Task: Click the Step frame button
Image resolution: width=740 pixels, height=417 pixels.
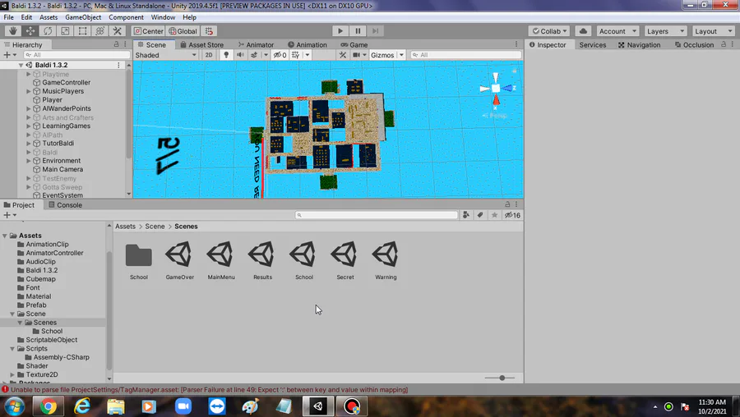Action: tap(375, 31)
